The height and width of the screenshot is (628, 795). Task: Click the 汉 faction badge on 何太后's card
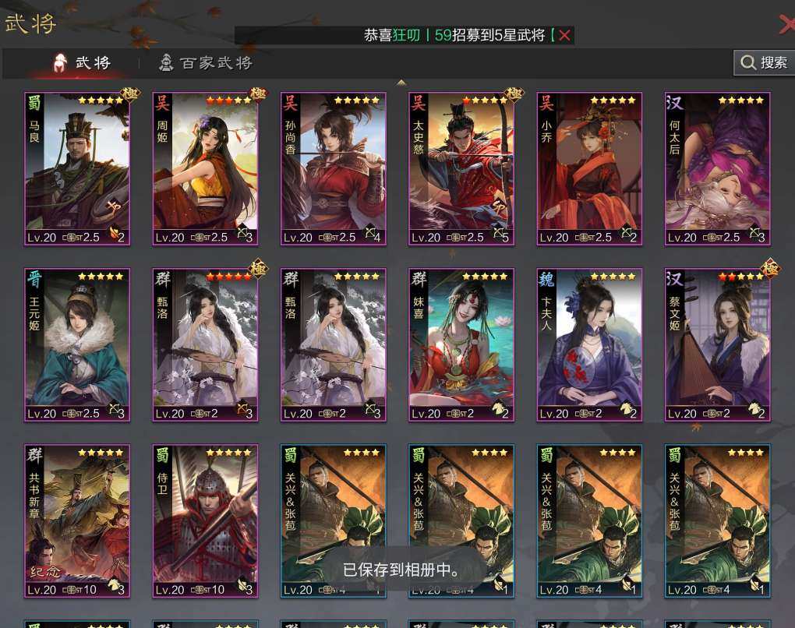(674, 103)
